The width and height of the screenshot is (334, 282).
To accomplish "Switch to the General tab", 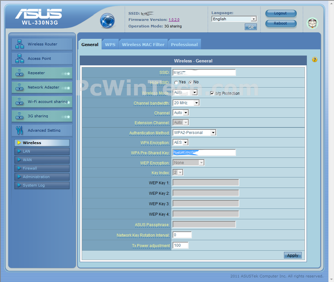I will [x=90, y=44].
